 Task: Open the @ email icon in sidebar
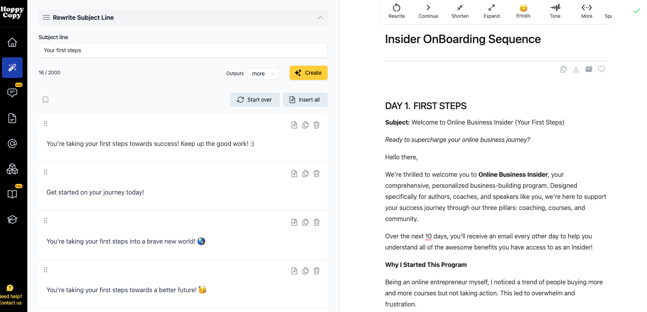12,144
